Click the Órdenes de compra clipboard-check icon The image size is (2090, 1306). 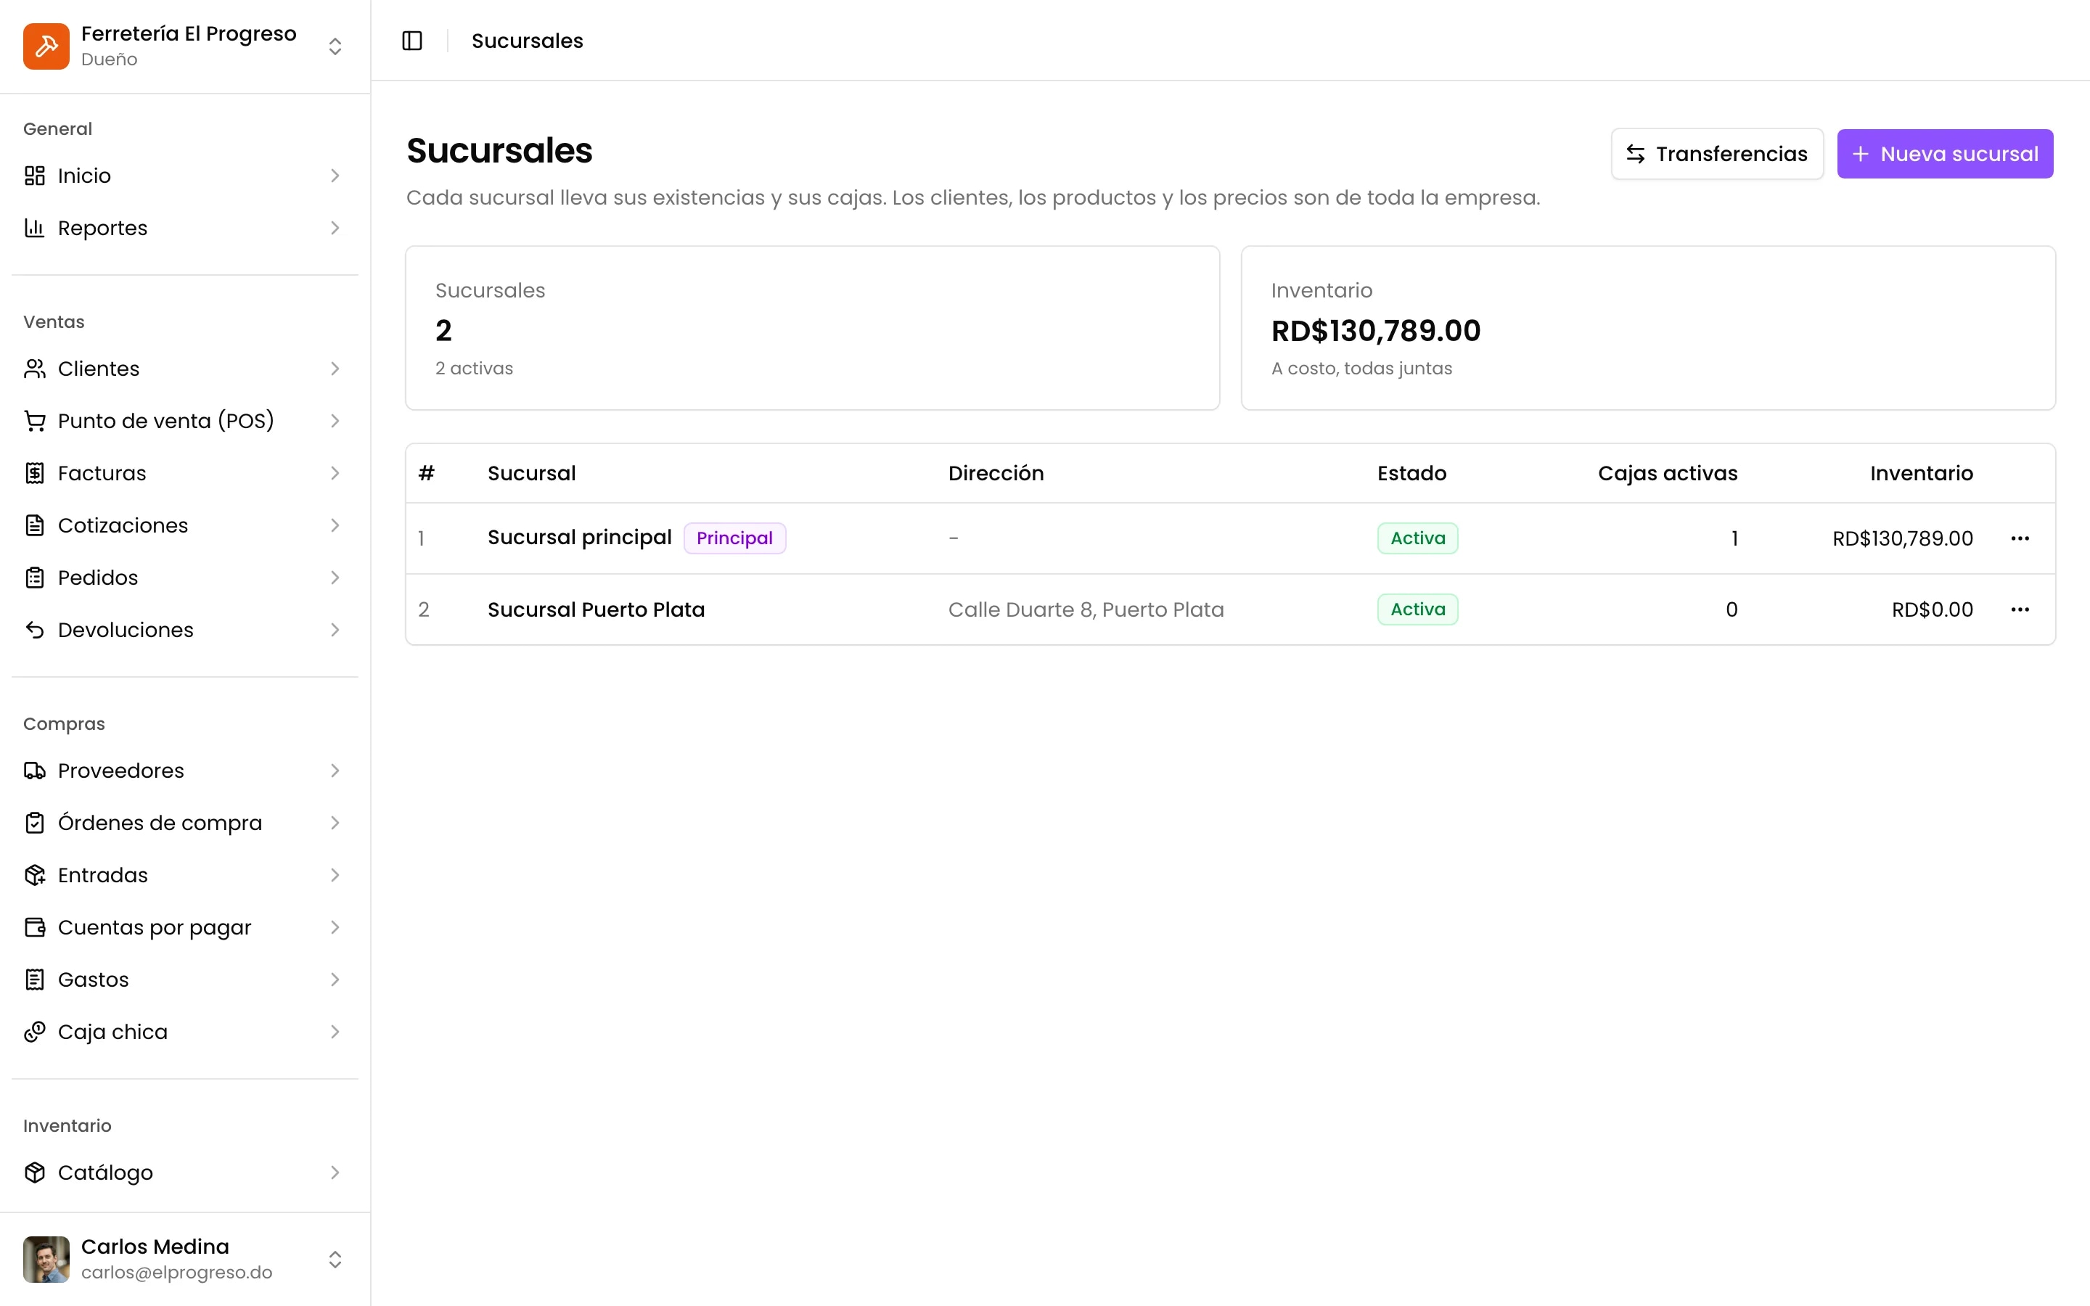(35, 824)
